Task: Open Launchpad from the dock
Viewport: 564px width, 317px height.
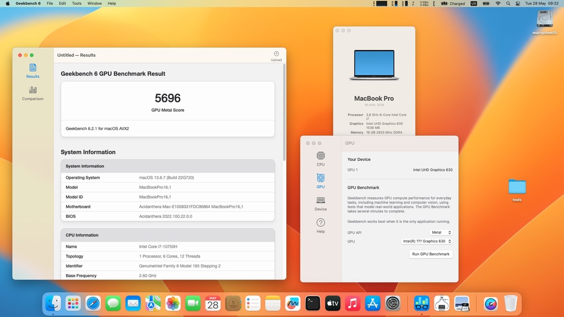Action: tap(73, 304)
